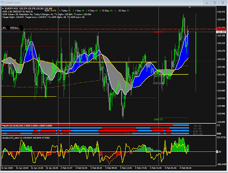This screenshot has height=173, width=228.
Task: Minimize the EURJPY,M15 chart window
Action: pos(207,3)
